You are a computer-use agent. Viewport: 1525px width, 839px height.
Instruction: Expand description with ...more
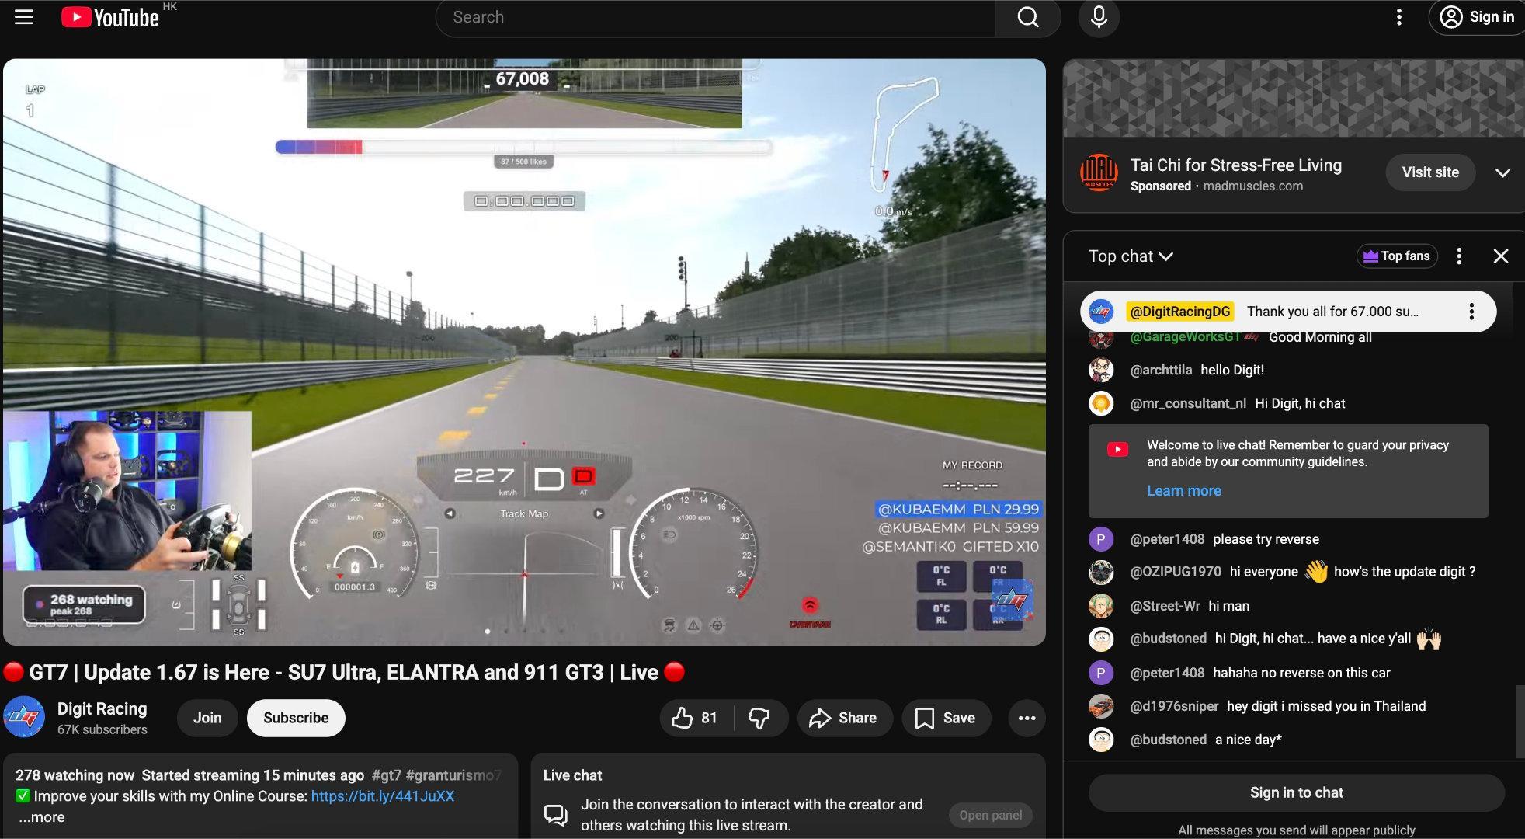(41, 817)
